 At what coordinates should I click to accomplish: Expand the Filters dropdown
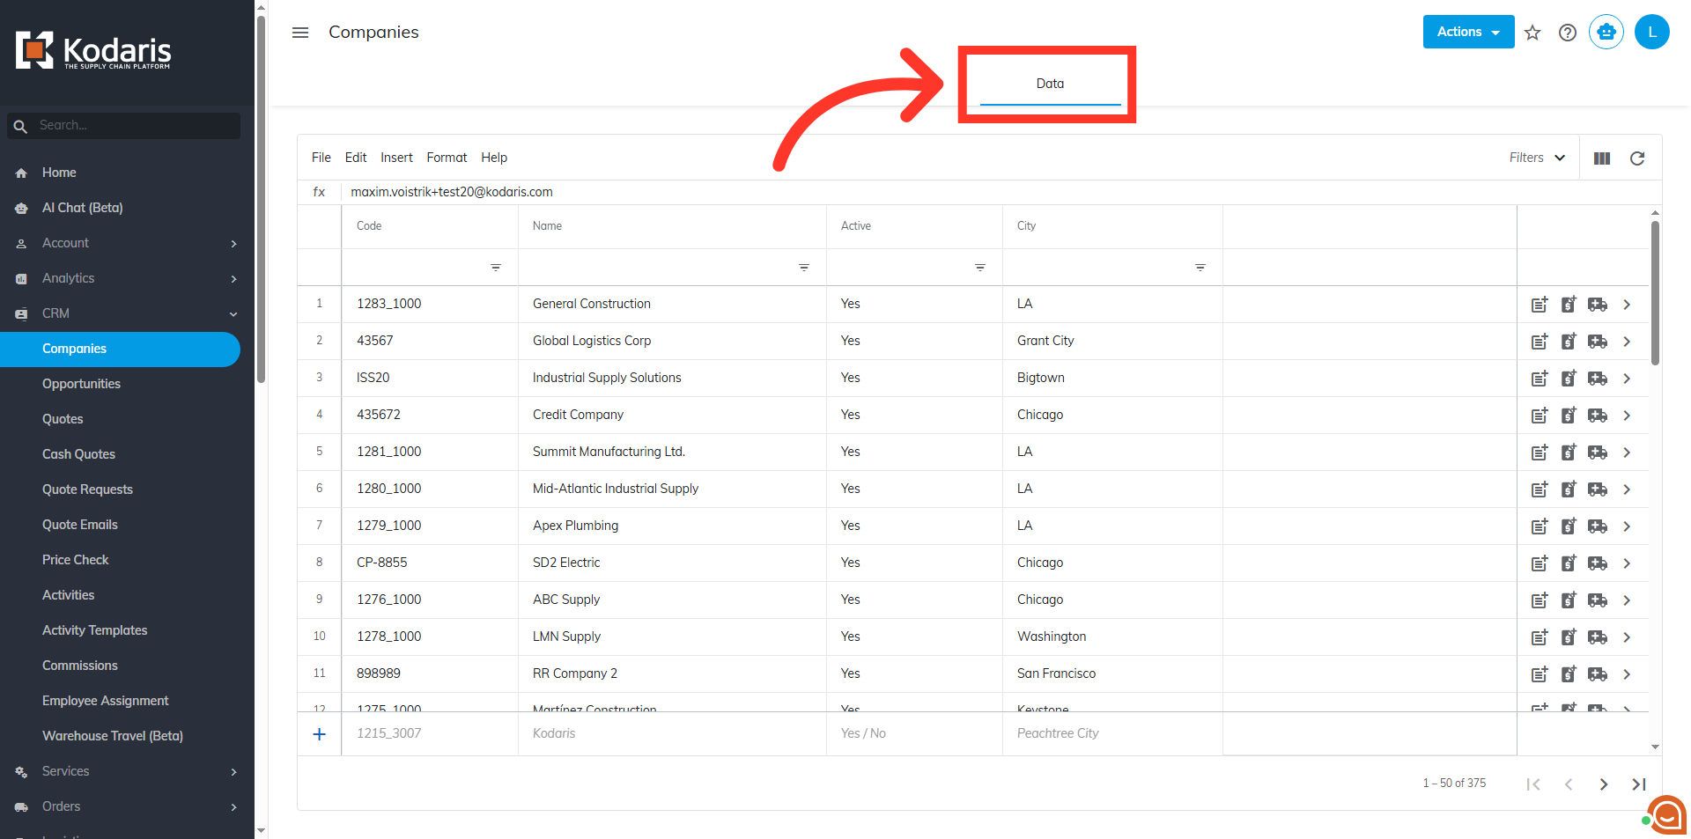click(1537, 158)
